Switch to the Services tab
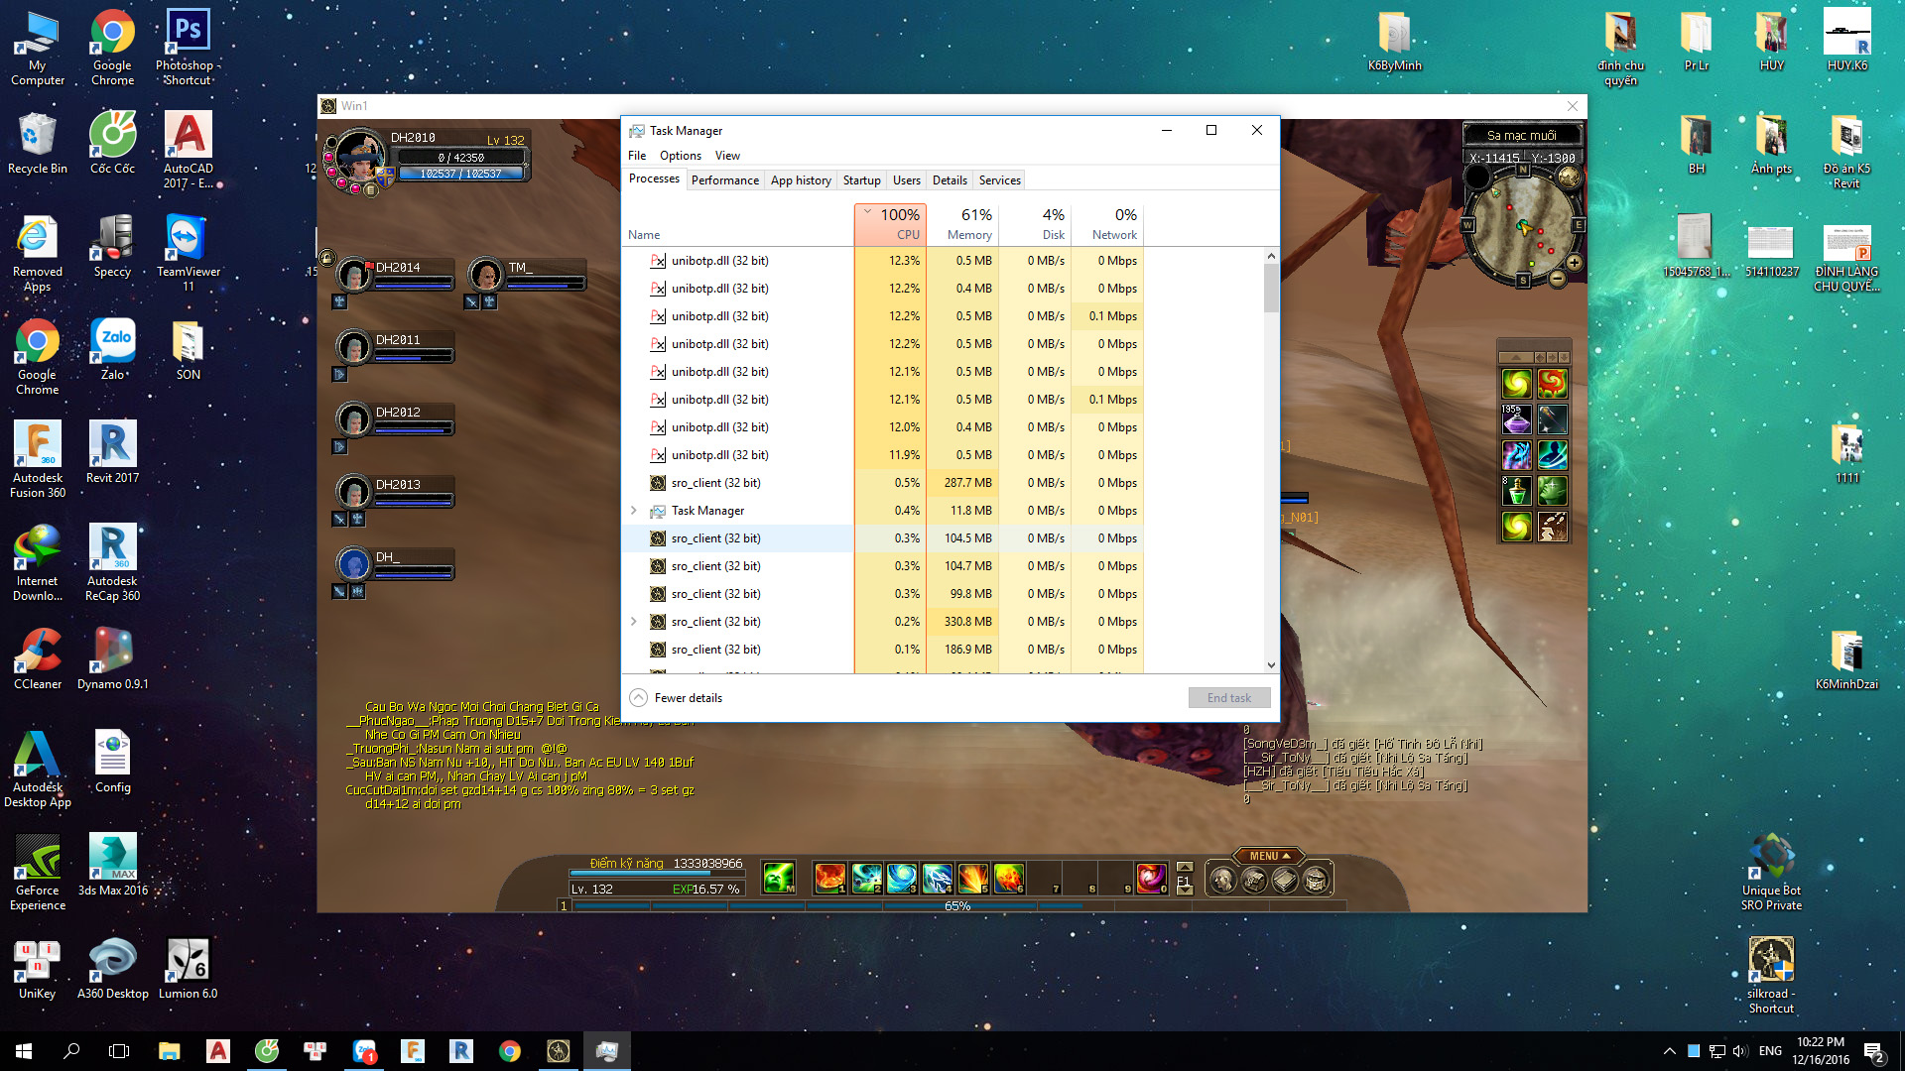Image resolution: width=1905 pixels, height=1071 pixels. (x=999, y=180)
